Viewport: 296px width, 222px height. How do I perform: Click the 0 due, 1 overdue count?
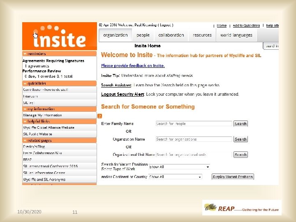(x=49, y=76)
